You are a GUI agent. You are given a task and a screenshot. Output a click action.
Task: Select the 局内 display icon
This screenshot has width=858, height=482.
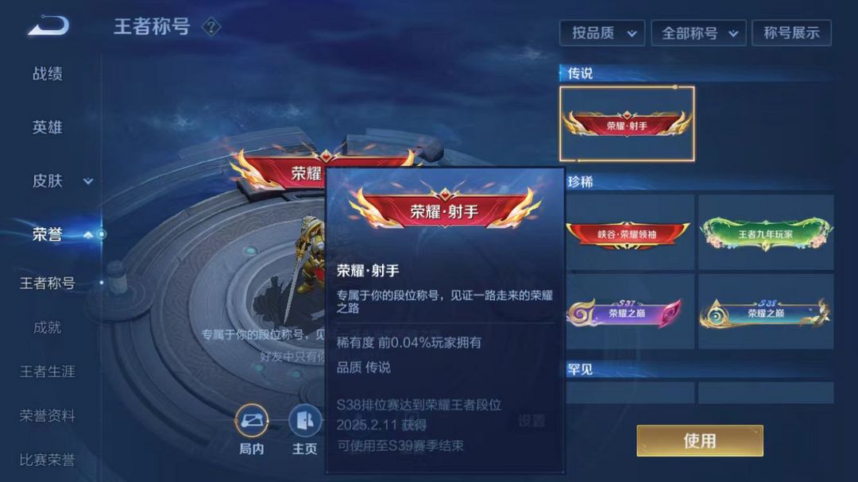[x=252, y=421]
